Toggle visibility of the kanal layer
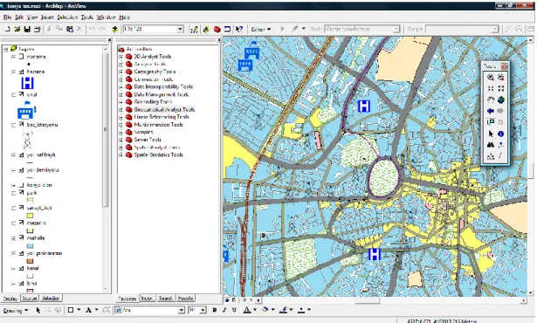The image size is (537, 323). point(21,268)
